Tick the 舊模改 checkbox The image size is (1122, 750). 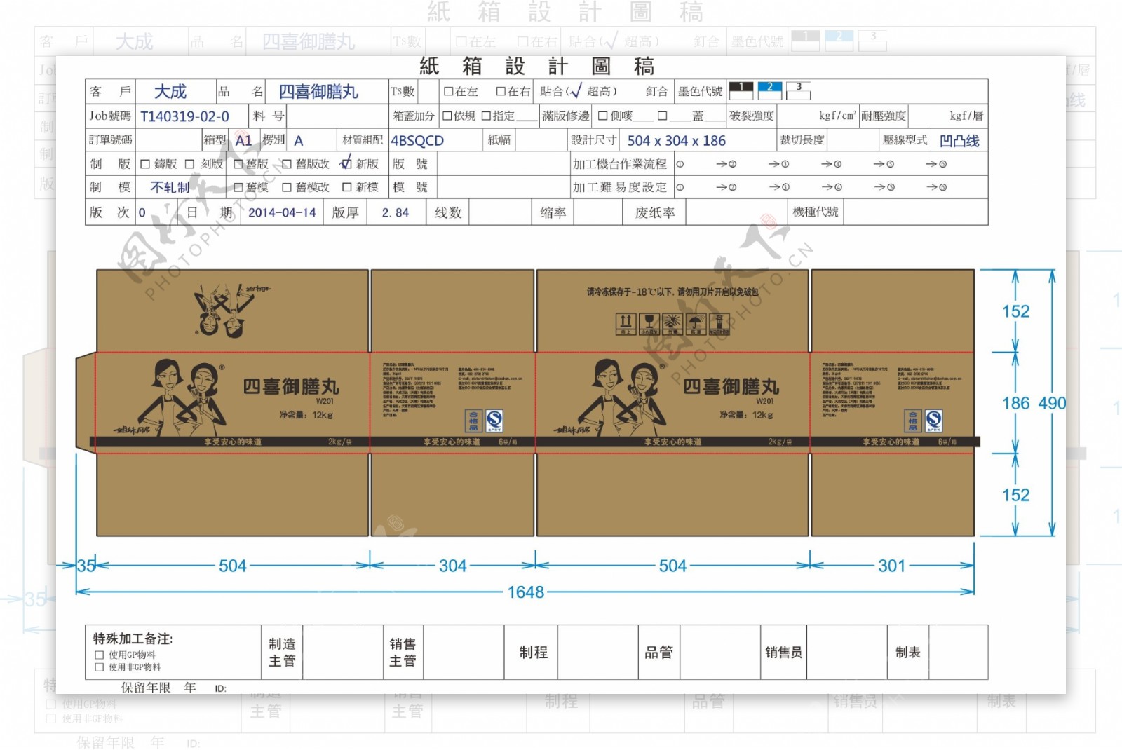(x=287, y=187)
